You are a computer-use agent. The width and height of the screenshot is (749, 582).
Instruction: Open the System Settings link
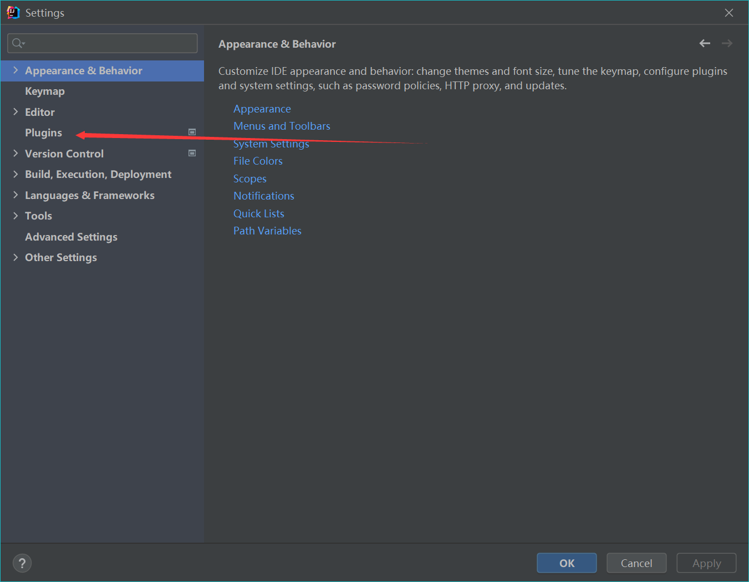tap(271, 144)
